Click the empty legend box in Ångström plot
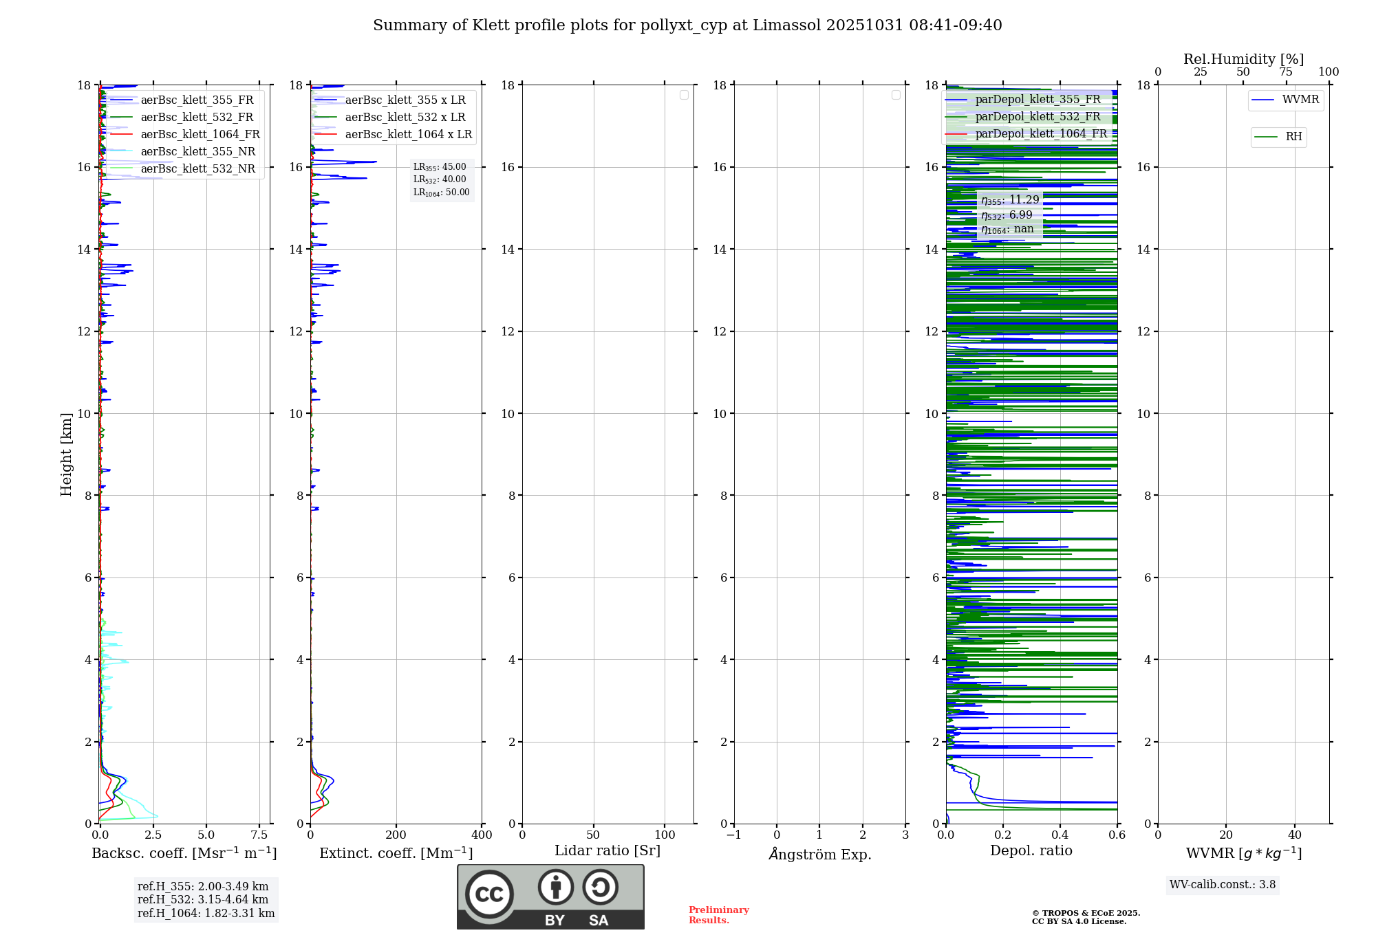1376x935 pixels. pyautogui.click(x=896, y=95)
